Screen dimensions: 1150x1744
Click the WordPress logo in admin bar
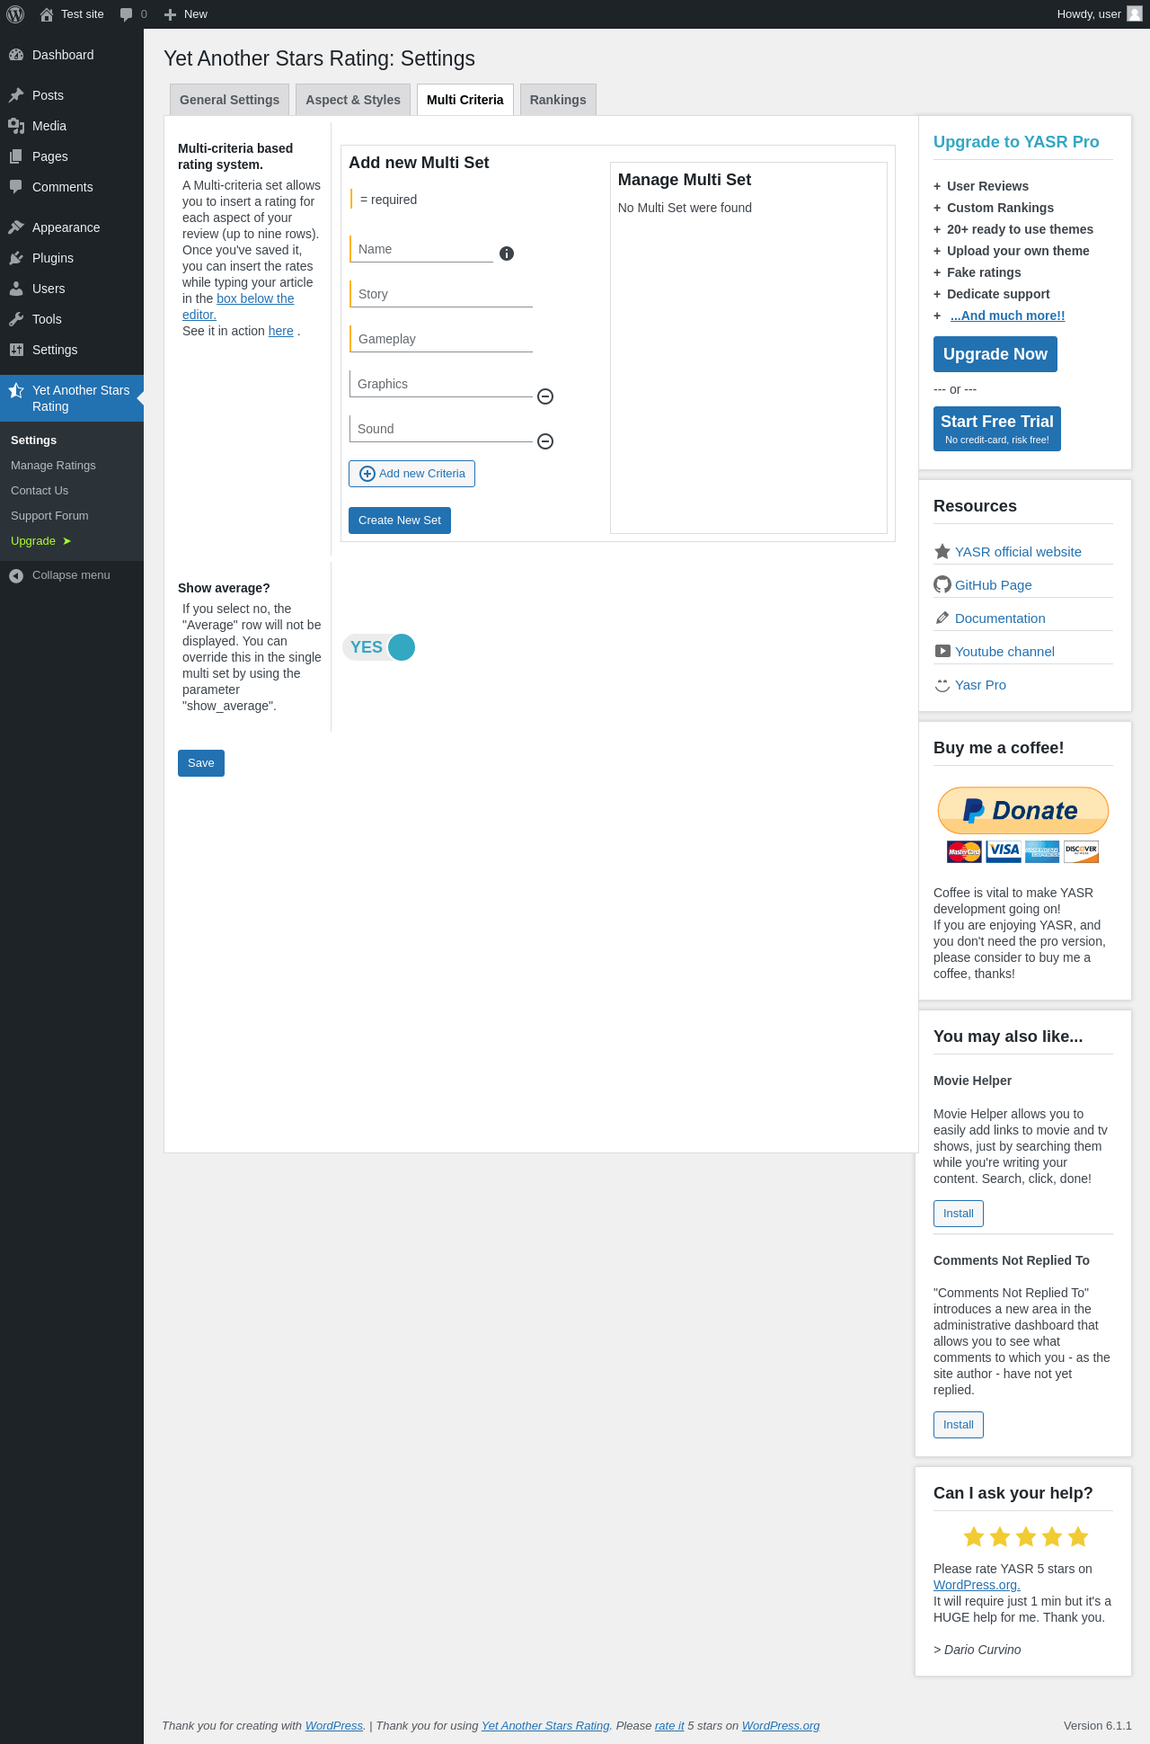[15, 14]
